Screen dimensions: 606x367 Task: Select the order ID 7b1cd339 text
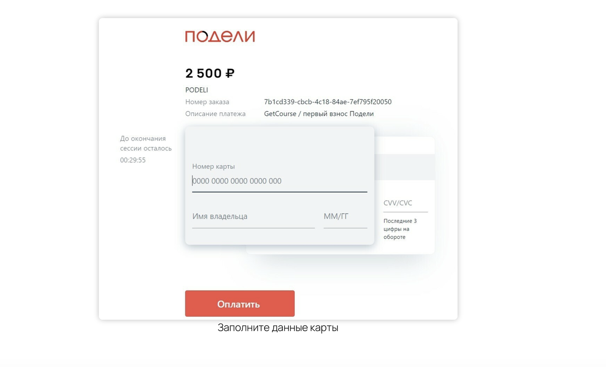(x=328, y=102)
